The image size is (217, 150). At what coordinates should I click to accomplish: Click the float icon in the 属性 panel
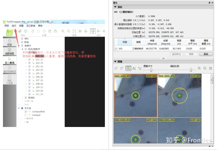click(x=209, y=3)
